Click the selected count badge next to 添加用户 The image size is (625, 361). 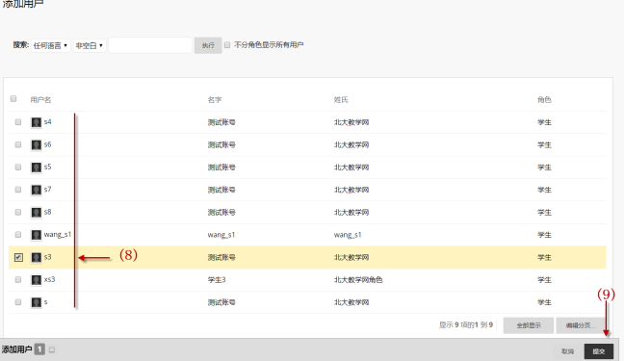[39, 349]
